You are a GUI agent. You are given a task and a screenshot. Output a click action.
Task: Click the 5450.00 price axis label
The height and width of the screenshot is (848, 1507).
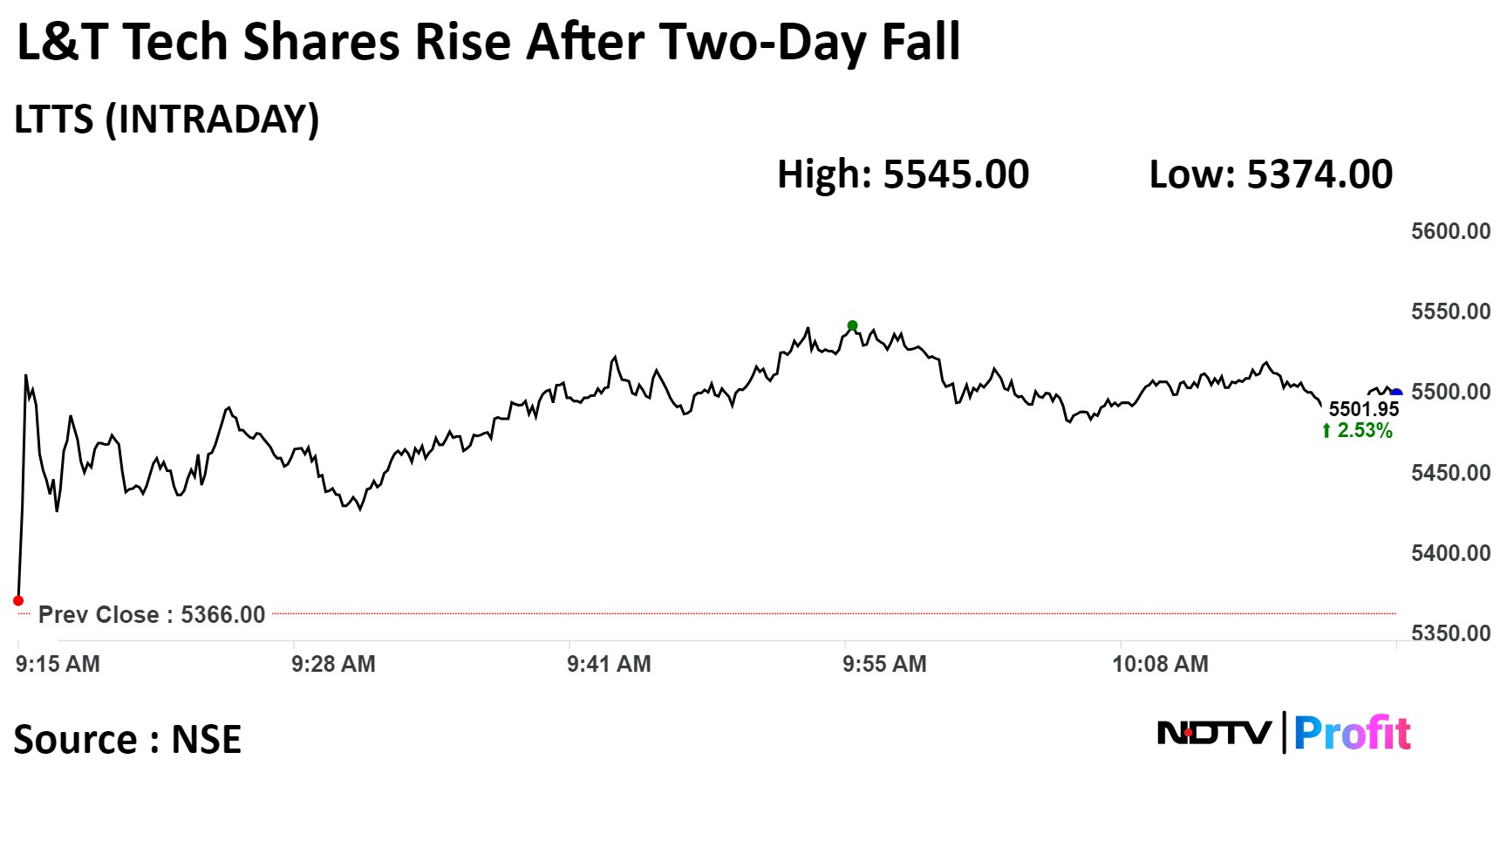coord(1450,473)
